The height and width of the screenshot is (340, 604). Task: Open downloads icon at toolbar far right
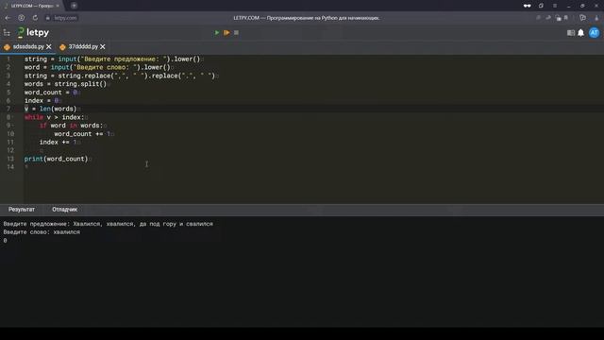pos(596,18)
